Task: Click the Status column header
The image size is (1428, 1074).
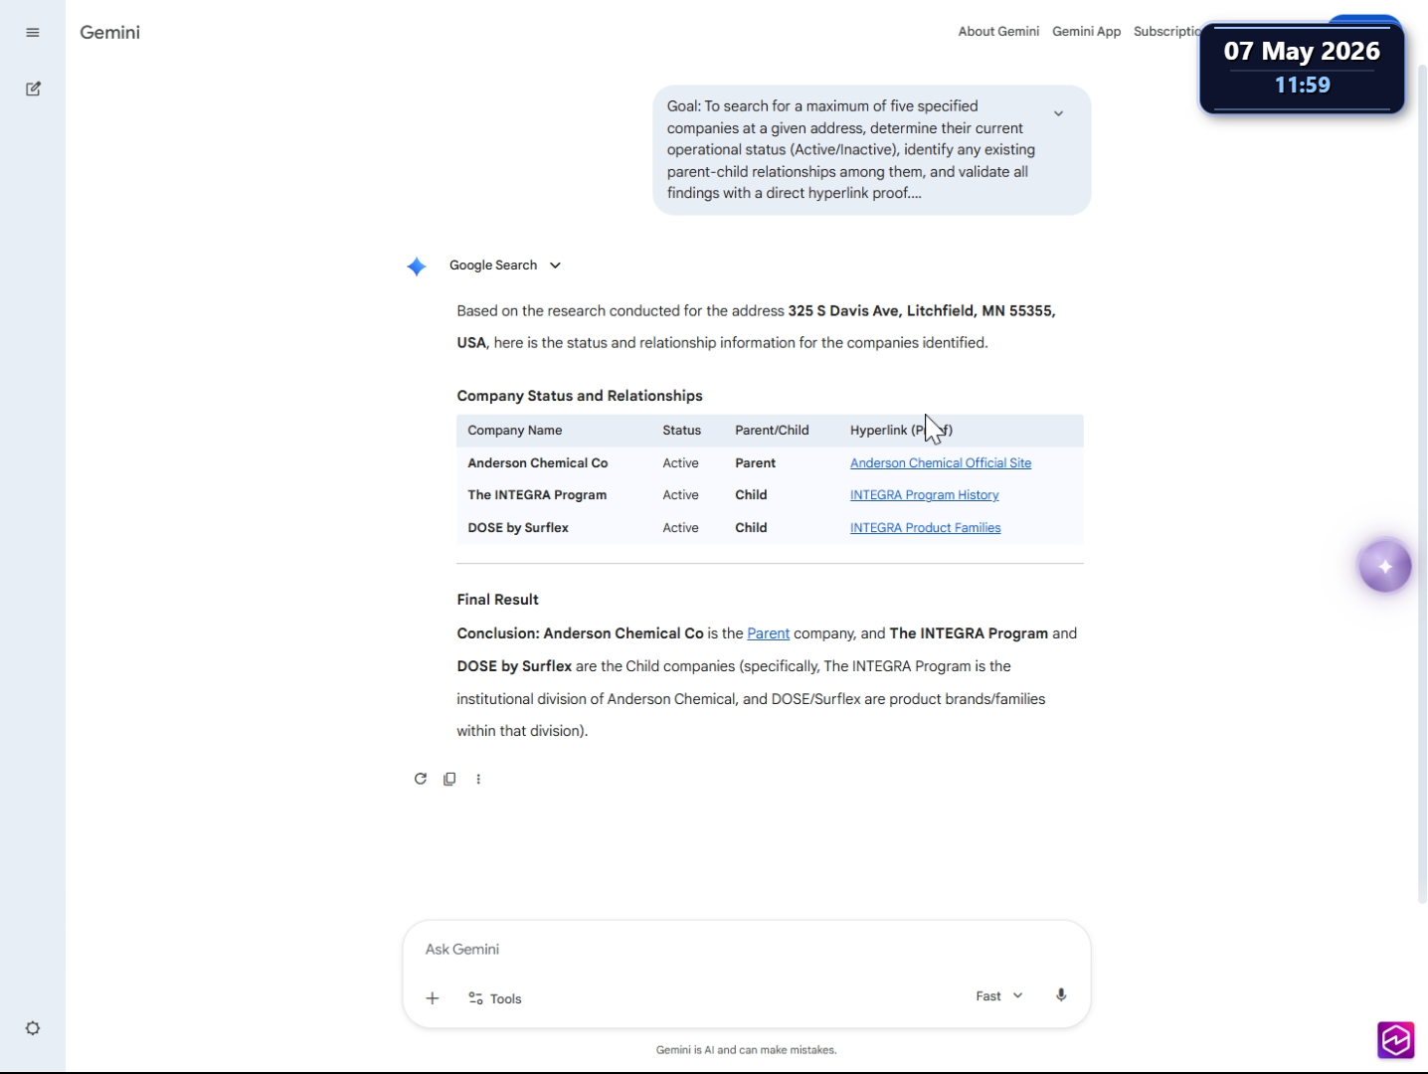Action: tap(682, 431)
